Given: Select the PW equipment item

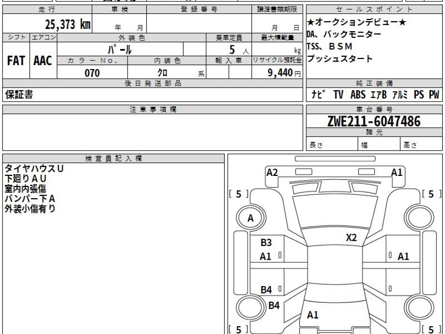Looking at the screenshot, I should (434, 95).
